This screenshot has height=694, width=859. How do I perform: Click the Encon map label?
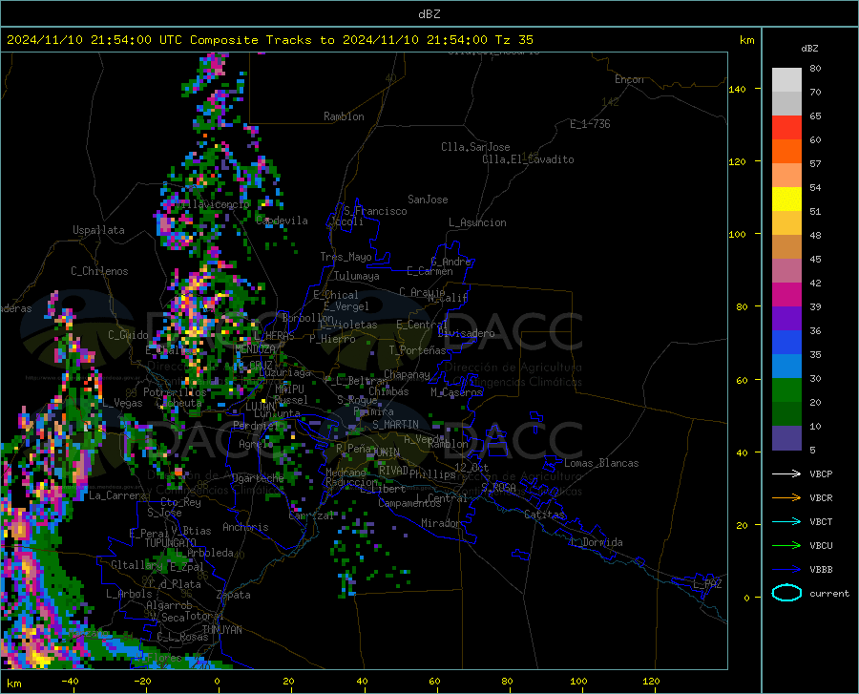pyautogui.click(x=629, y=79)
